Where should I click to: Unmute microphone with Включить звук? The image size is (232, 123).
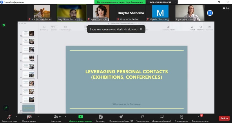pyautogui.click(x=9, y=118)
